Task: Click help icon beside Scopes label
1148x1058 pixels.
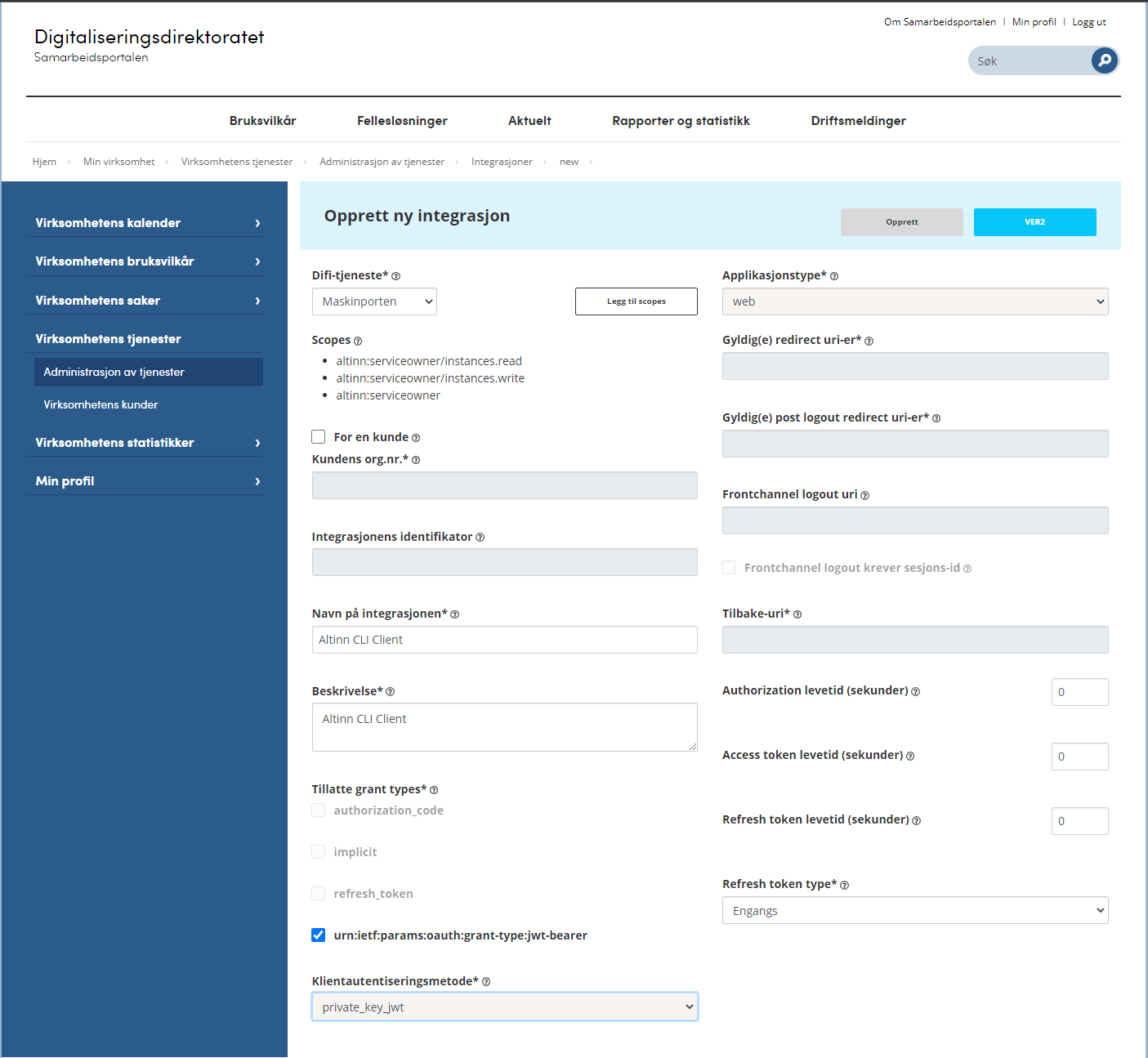Action: [x=358, y=341]
